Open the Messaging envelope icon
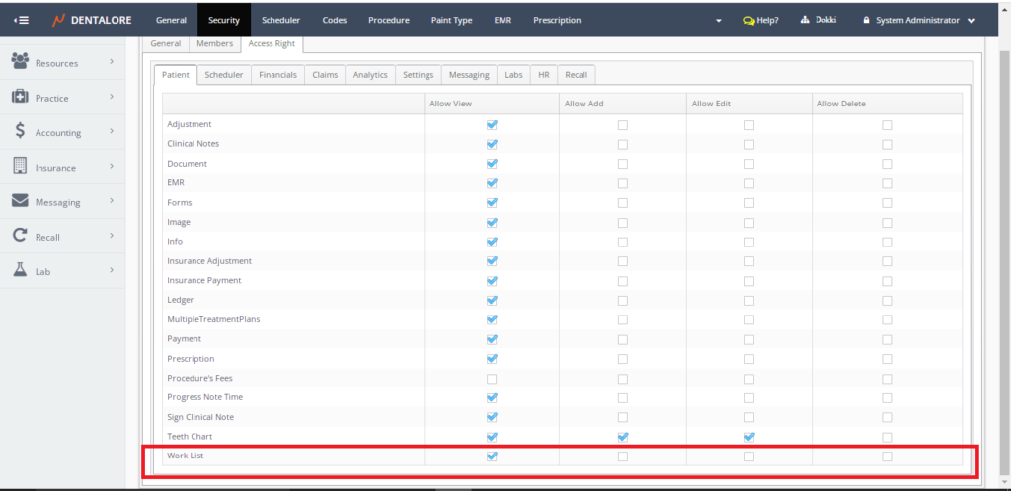 pyautogui.click(x=20, y=201)
